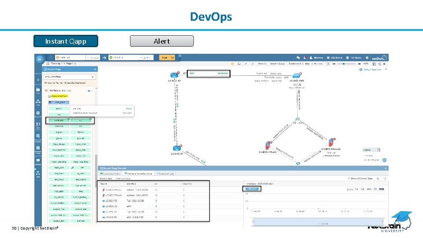The width and height of the screenshot is (423, 238).
Task: Click the fit-to-screen icon in the map toolbar
Action: [x=328, y=63]
